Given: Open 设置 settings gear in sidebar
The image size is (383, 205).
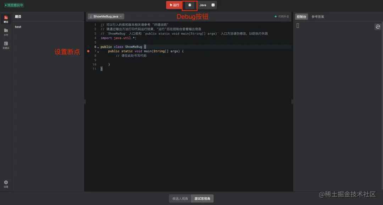Looking at the screenshot, I should point(6,184).
